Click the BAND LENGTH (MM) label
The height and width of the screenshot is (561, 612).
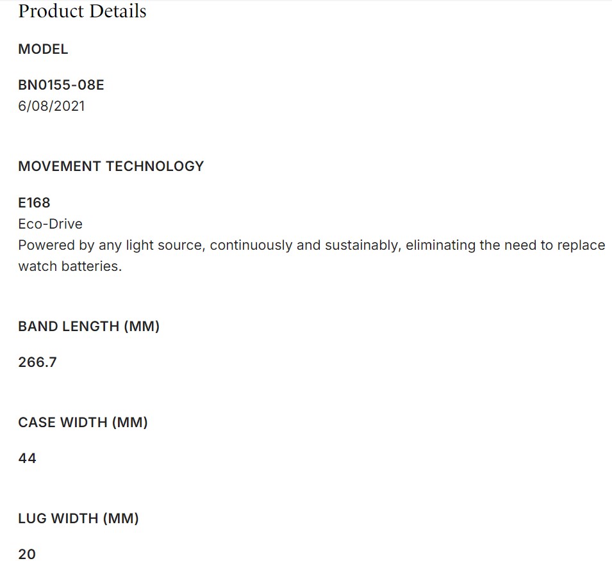coord(88,327)
